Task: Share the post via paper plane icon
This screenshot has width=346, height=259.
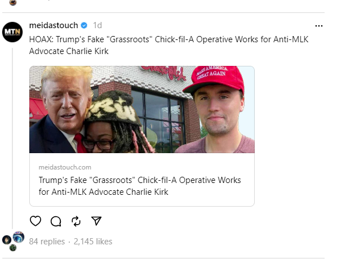Action: click(96, 221)
